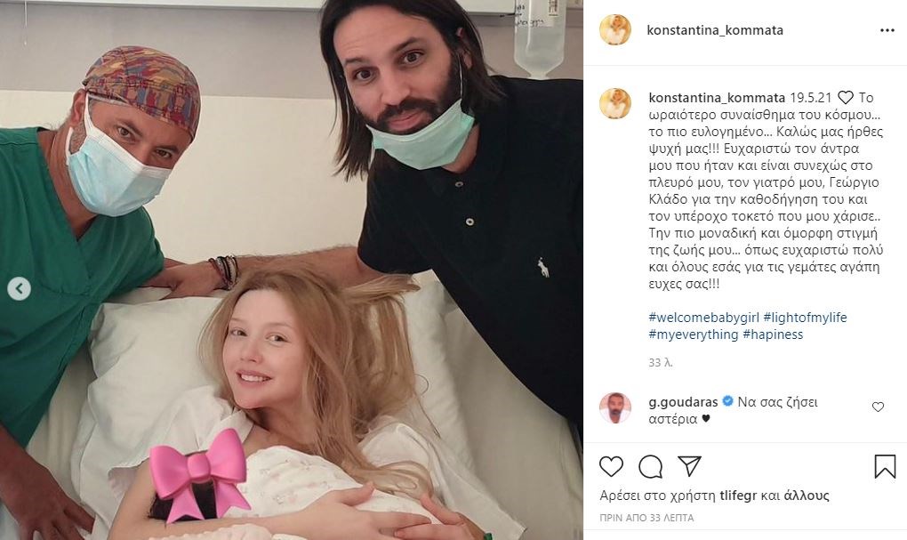The width and height of the screenshot is (907, 540).
Task: Open the #welcomebabygirl hashtag
Action: [x=703, y=318]
